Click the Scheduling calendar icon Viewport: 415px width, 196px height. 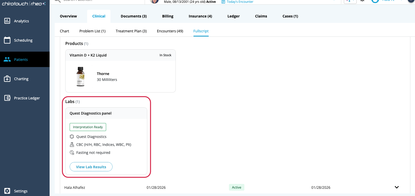pos(7,40)
